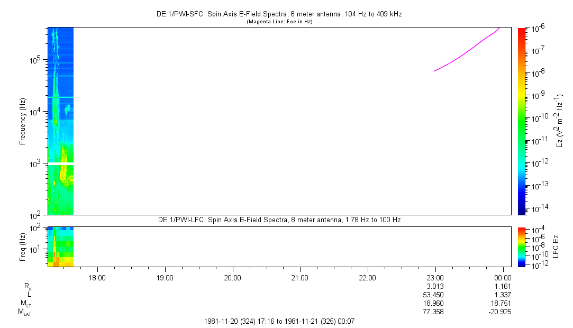Click the L value 1.337

point(503,295)
